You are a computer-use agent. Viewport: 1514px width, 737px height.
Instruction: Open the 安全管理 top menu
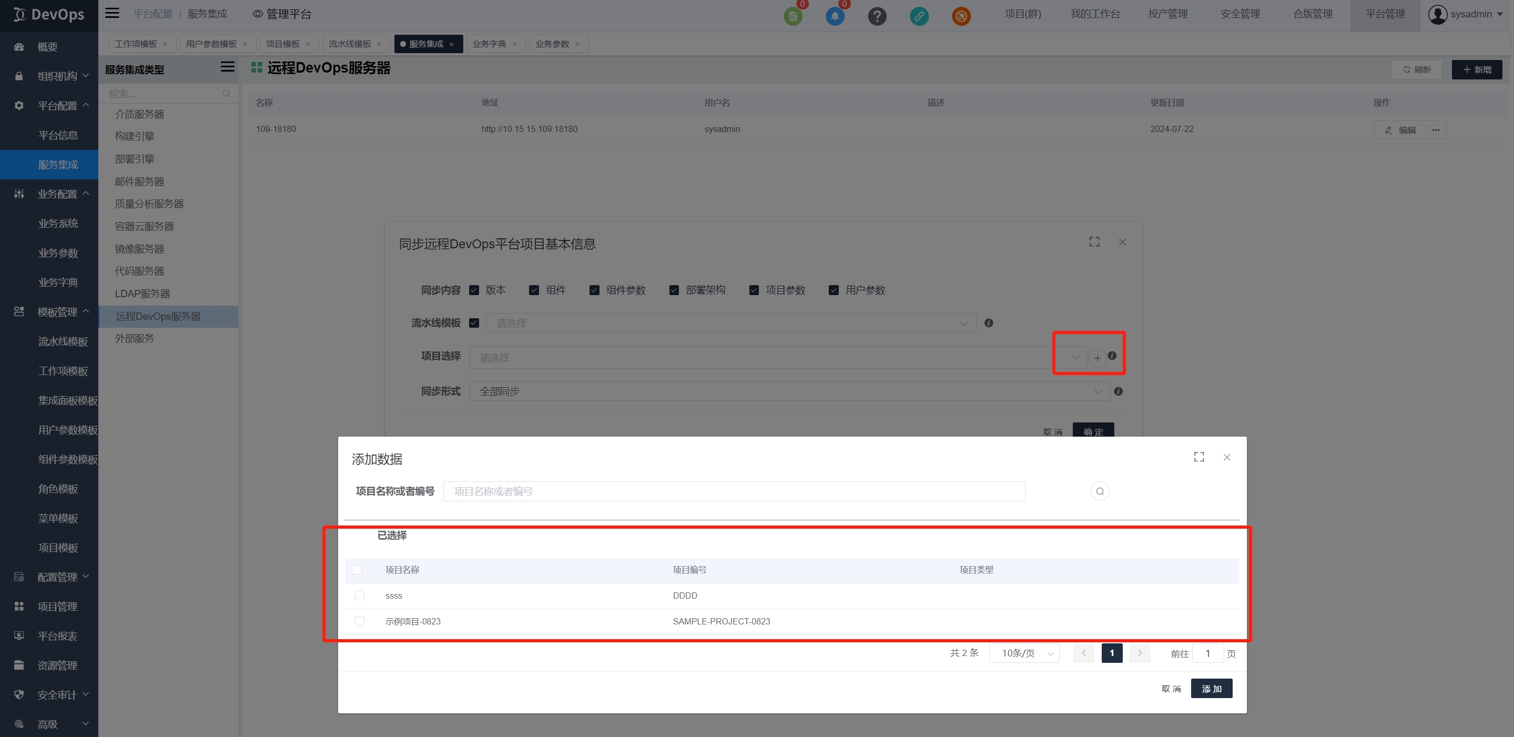(x=1239, y=14)
